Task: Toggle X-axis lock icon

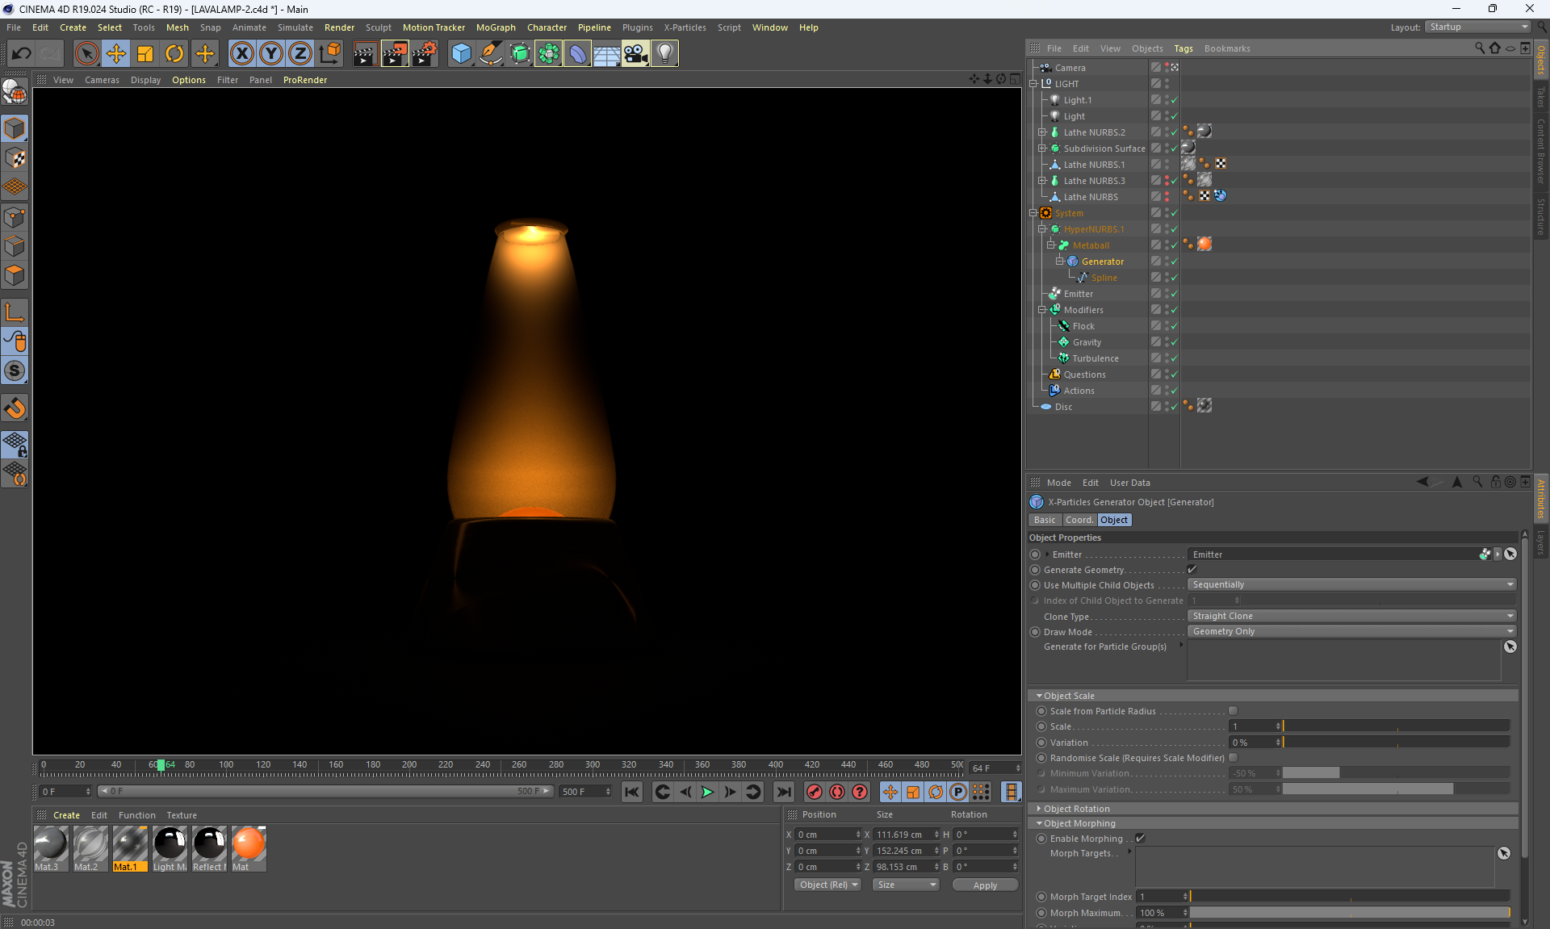Action: [x=241, y=54]
